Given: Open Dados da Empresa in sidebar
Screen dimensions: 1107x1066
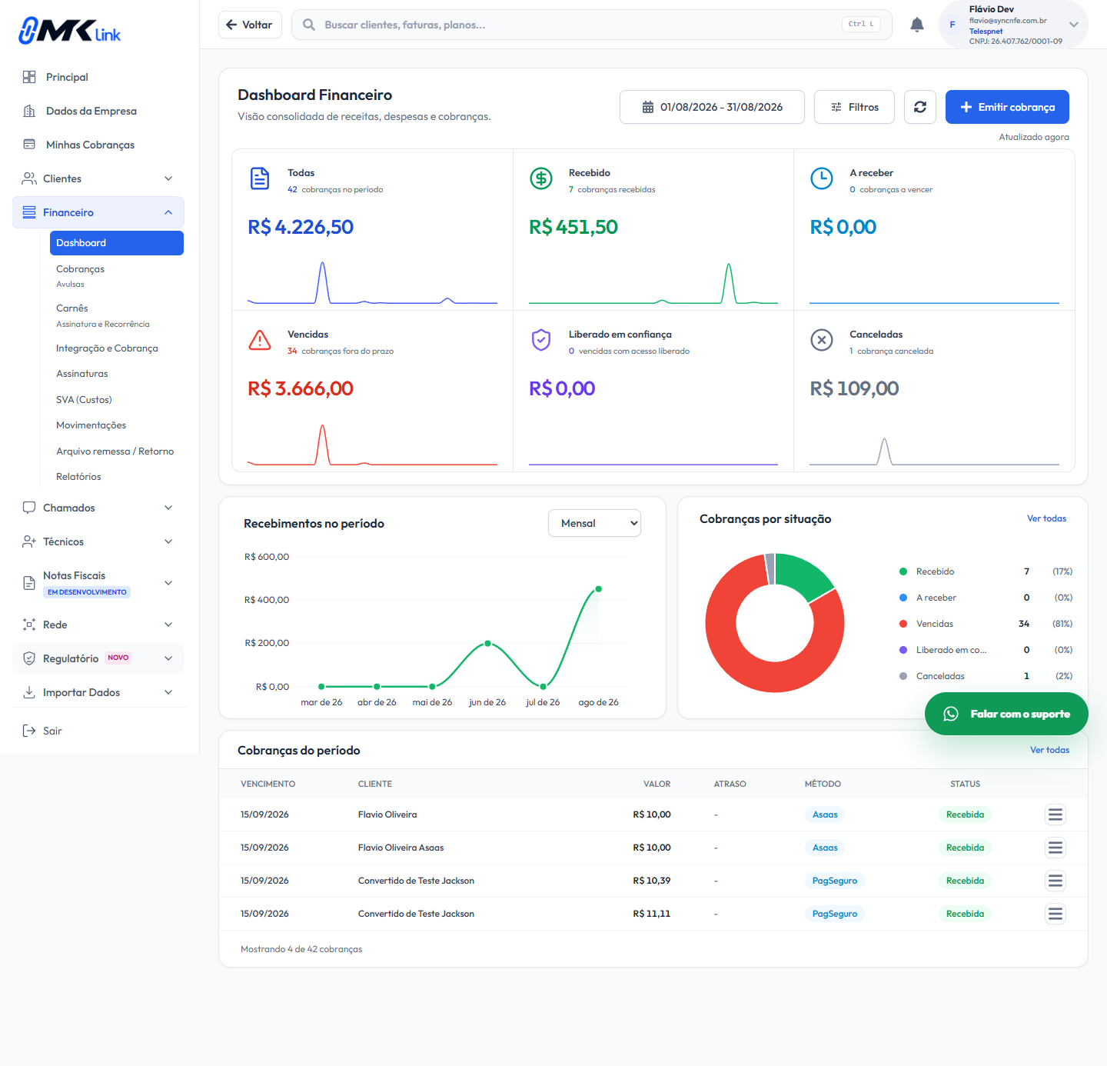Looking at the screenshot, I should pyautogui.click(x=98, y=111).
